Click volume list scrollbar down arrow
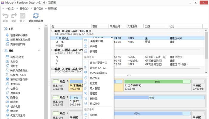This screenshot has width=209, height=119. point(206,73)
